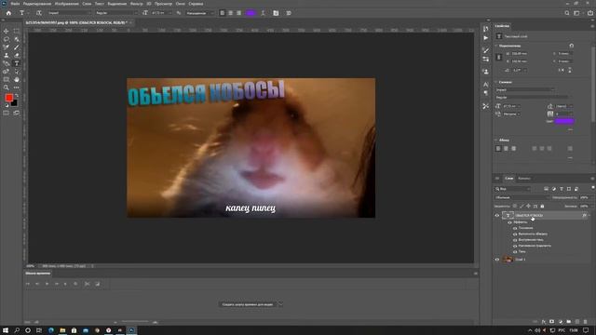The image size is (596, 335).
Task: Select the Clone Stamp tool
Action: (7, 55)
